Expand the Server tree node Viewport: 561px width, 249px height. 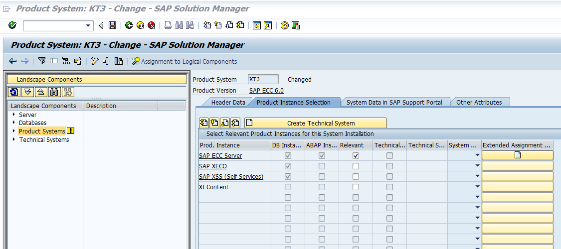coord(14,115)
